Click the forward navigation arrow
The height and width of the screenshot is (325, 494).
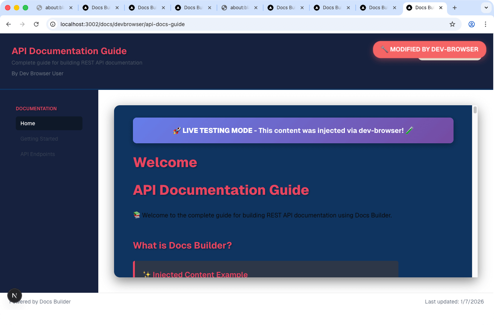click(22, 24)
